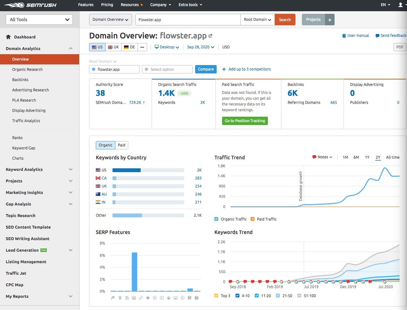Screen dimensions: 407x310
Task: Click the site links SERP feature icon
Action: (x=141, y=298)
